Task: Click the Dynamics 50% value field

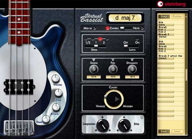Action: 132,77
